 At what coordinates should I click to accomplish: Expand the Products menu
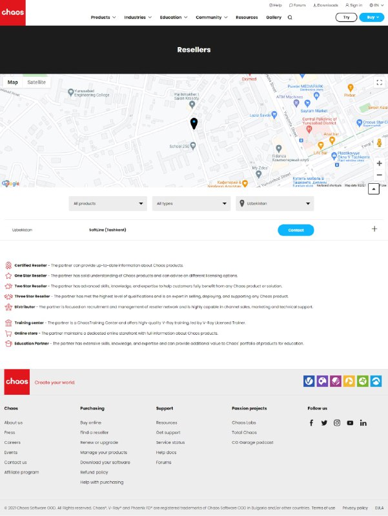click(103, 17)
